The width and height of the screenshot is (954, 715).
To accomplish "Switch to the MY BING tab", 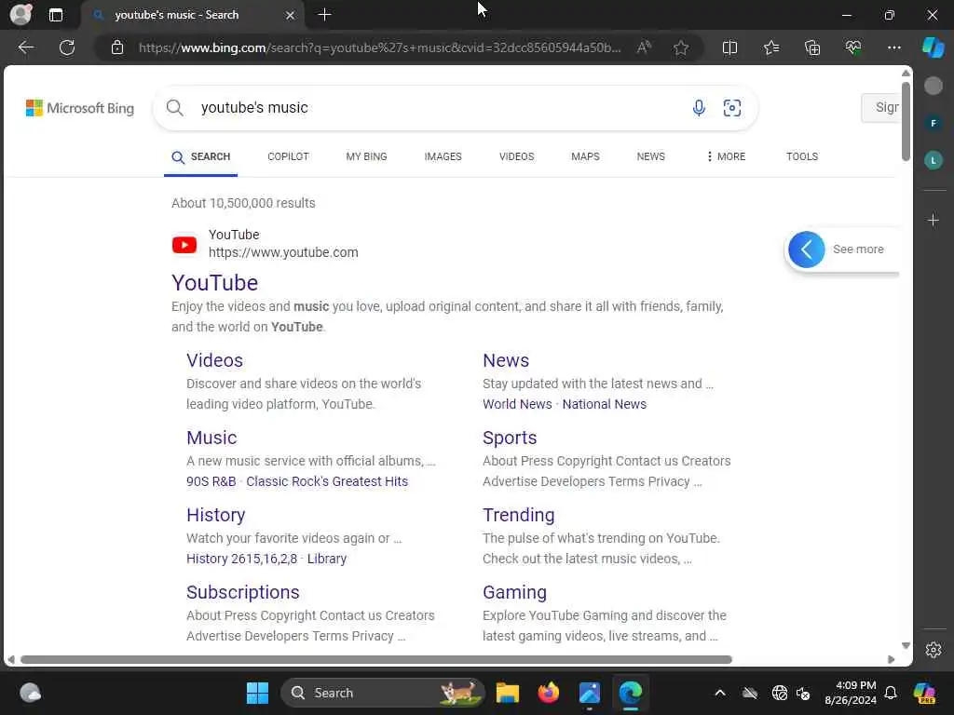I will [366, 156].
